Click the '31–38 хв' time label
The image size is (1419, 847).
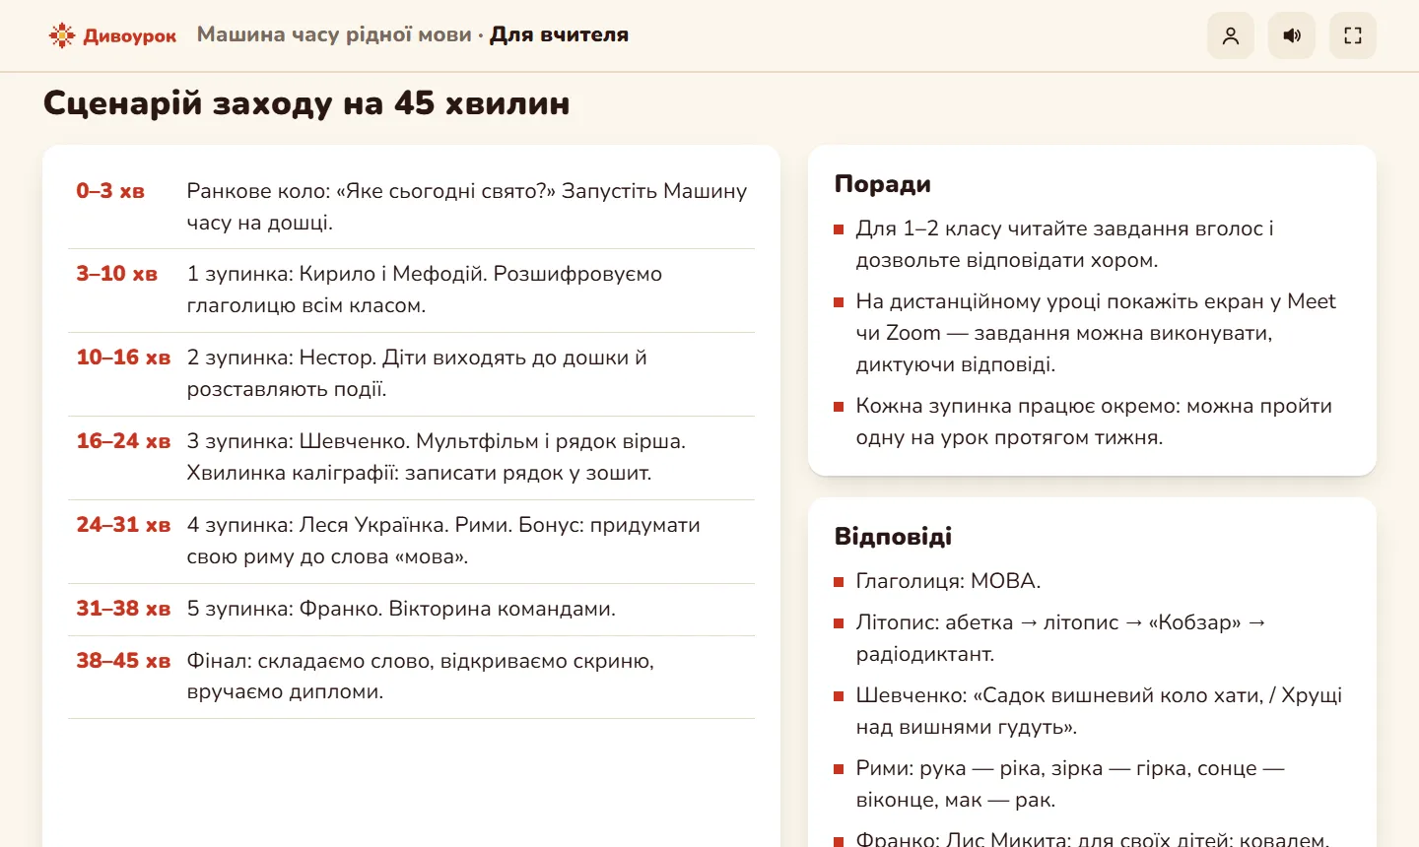pos(123,609)
